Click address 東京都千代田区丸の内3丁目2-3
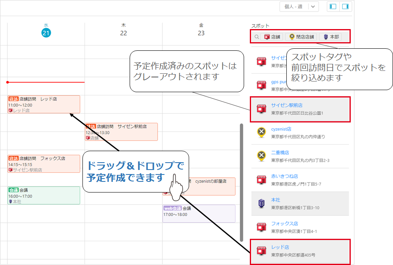 coord(300,161)
